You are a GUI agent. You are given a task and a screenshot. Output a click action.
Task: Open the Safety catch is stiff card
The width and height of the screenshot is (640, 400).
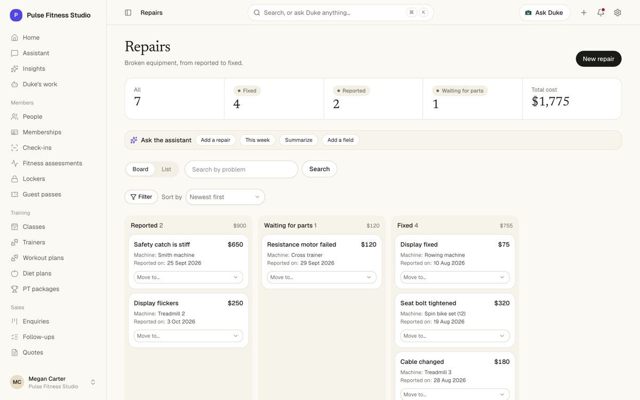(188, 262)
